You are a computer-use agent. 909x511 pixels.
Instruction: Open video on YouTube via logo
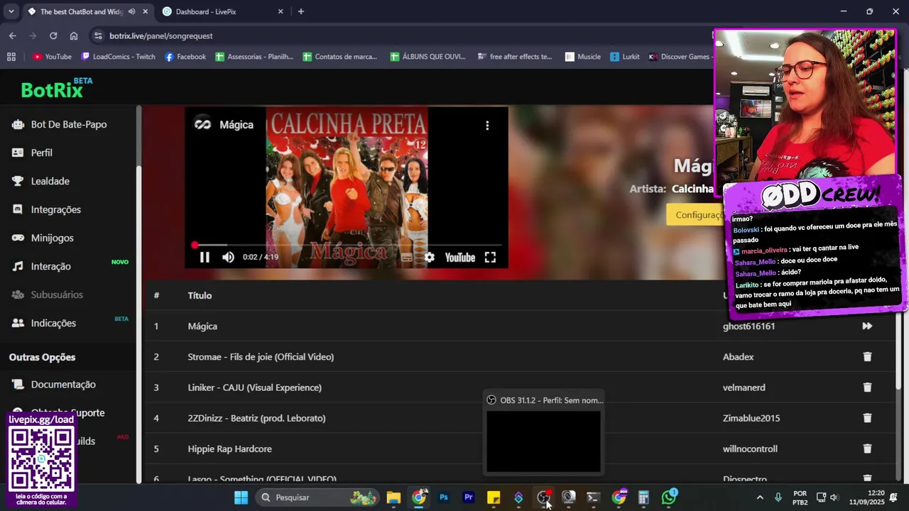pyautogui.click(x=459, y=258)
